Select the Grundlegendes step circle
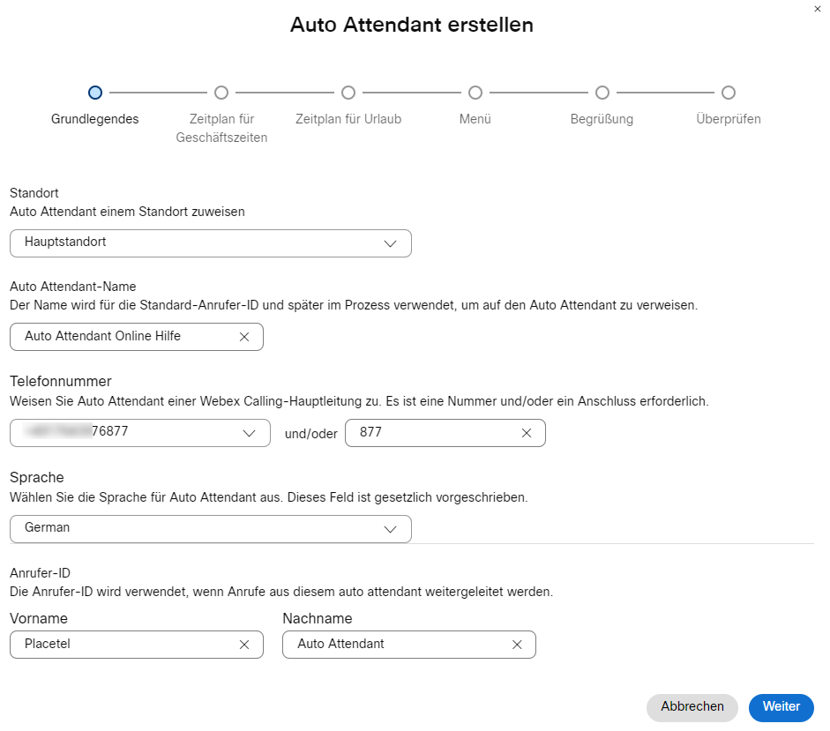The height and width of the screenshot is (731, 830). [95, 93]
